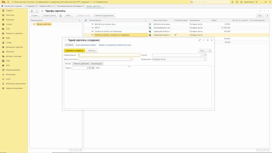
Task: Click the link icon in dialog title bar
Action: pyautogui.click(x=199, y=40)
